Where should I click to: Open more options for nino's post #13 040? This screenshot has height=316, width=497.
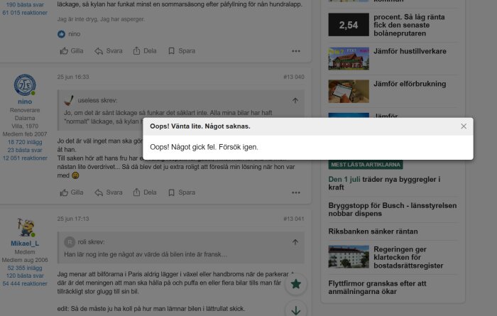pyautogui.click(x=296, y=192)
